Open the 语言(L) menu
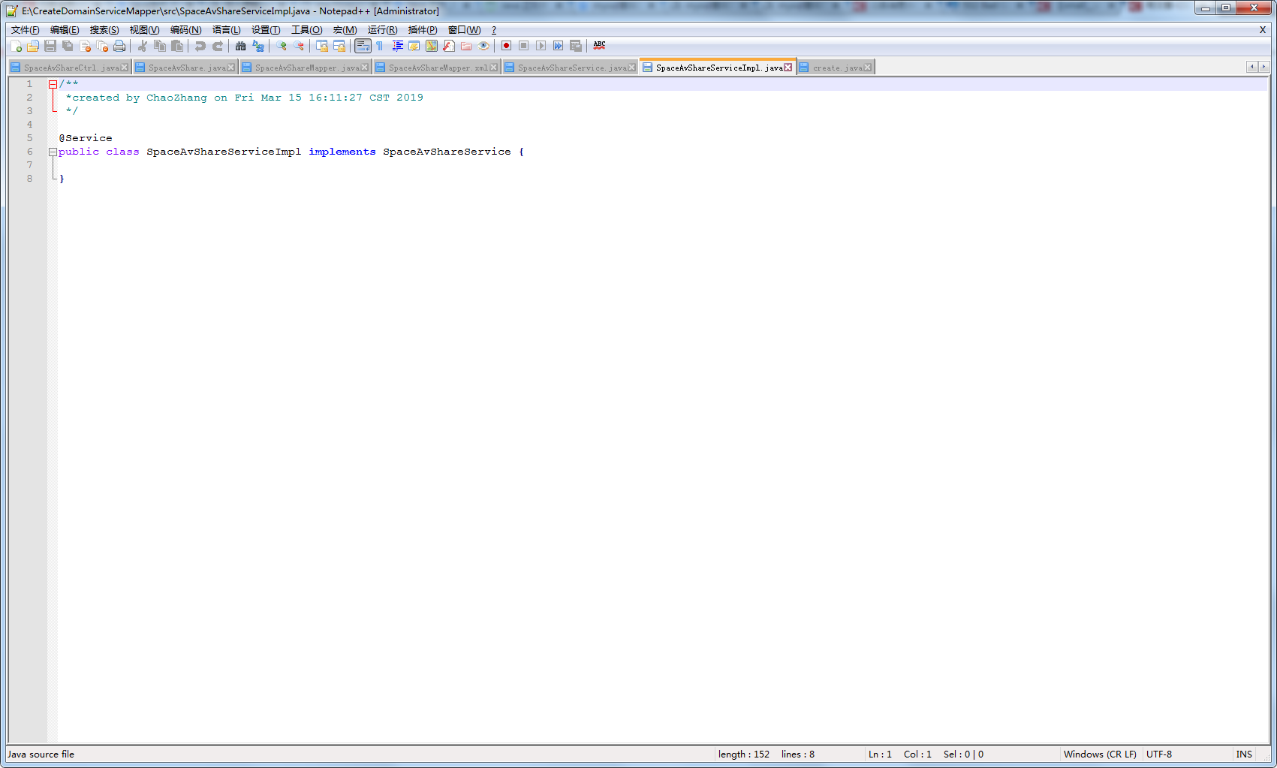Screen dimensions: 1277x768 (226, 30)
